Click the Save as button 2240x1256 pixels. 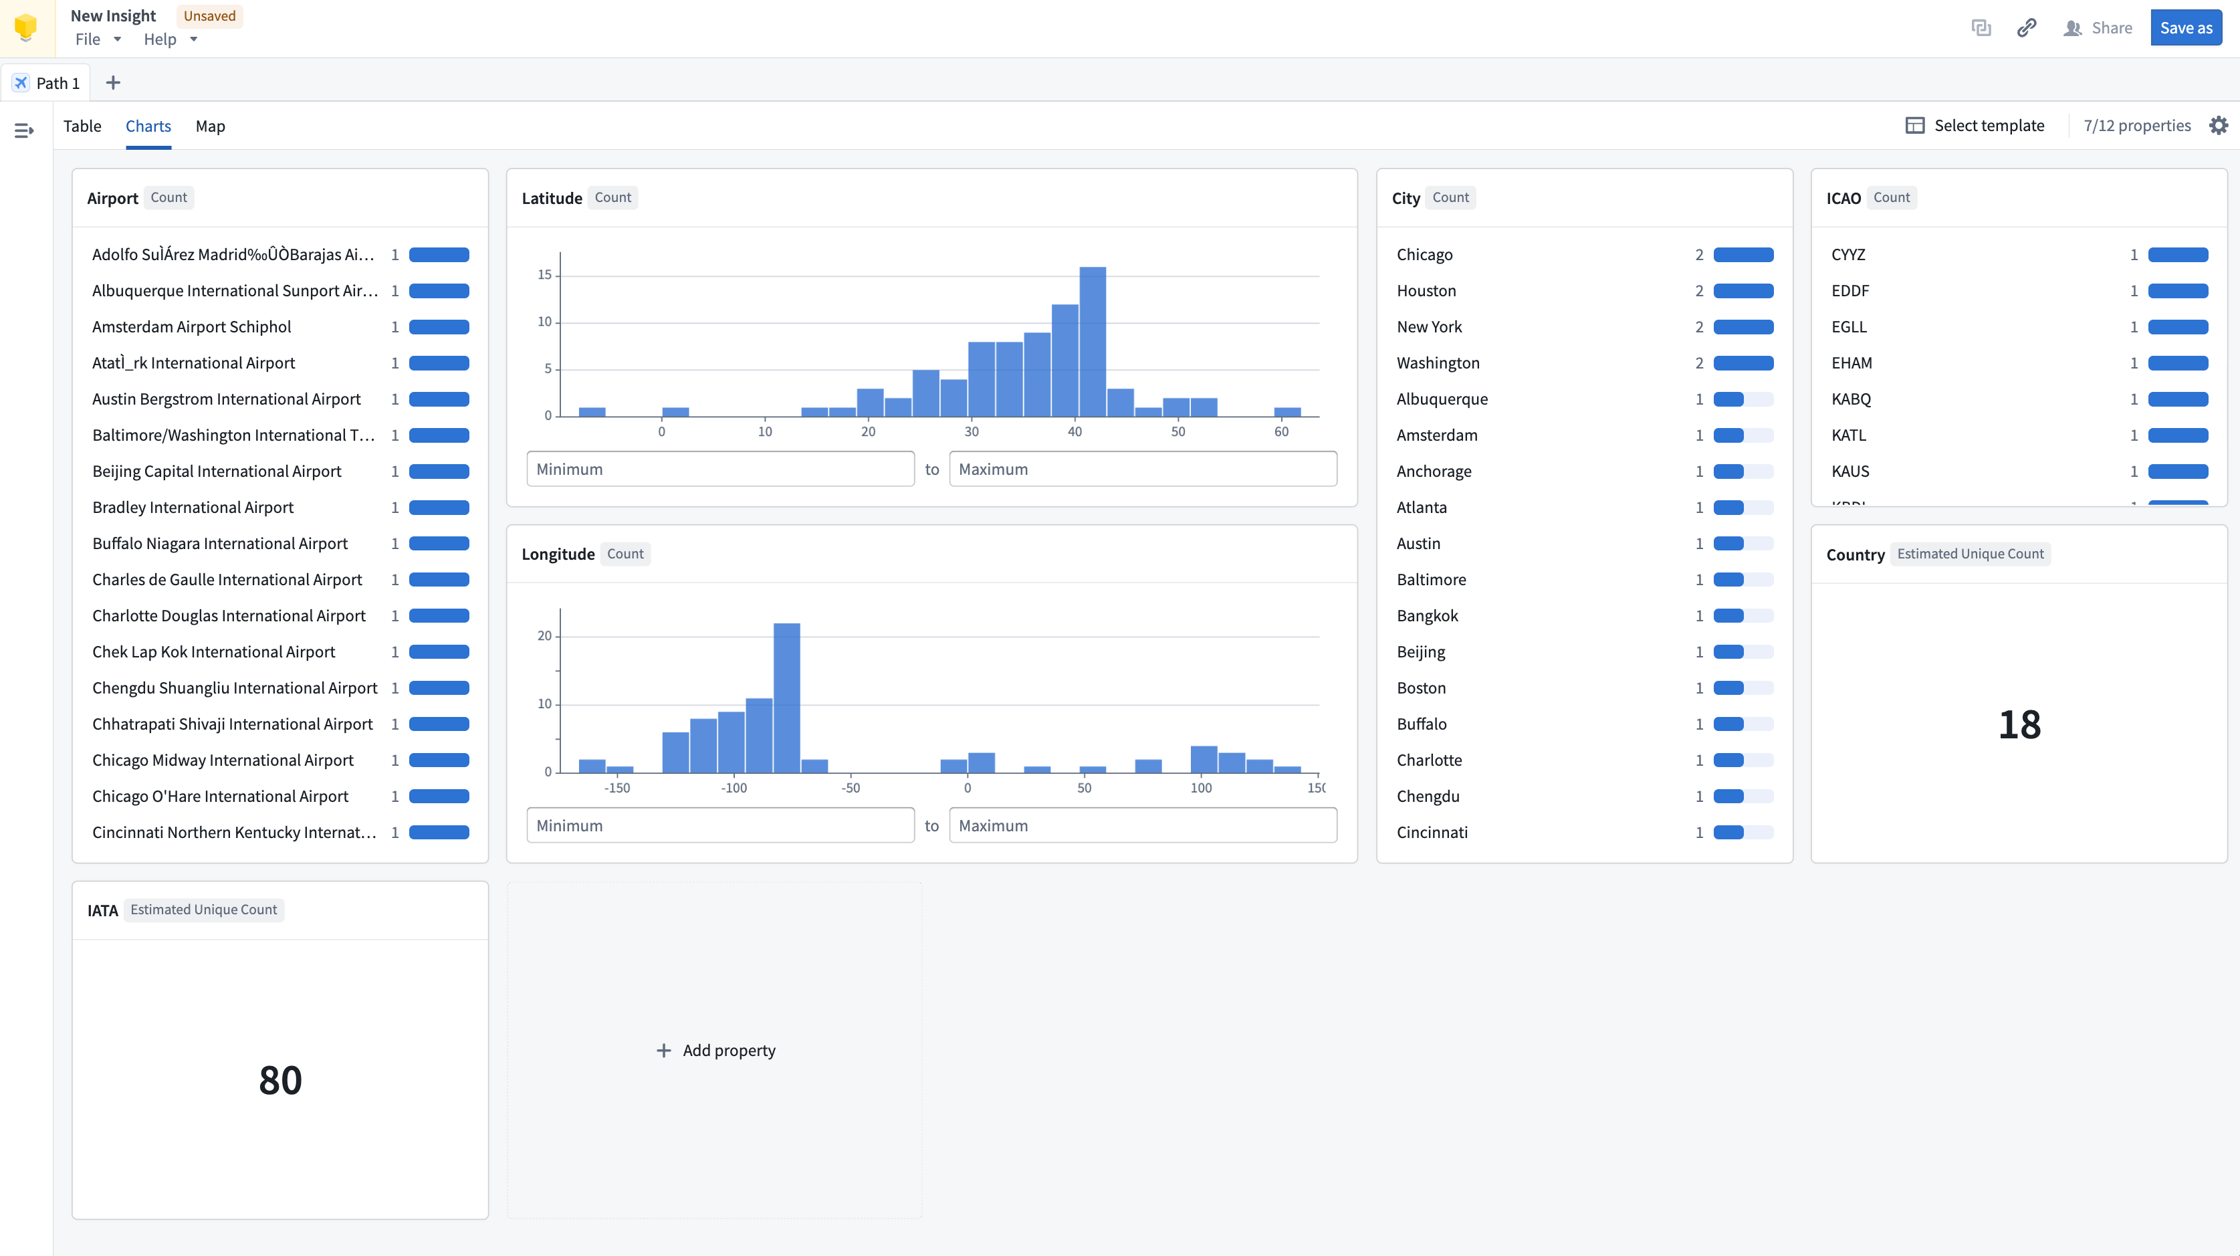(2186, 28)
